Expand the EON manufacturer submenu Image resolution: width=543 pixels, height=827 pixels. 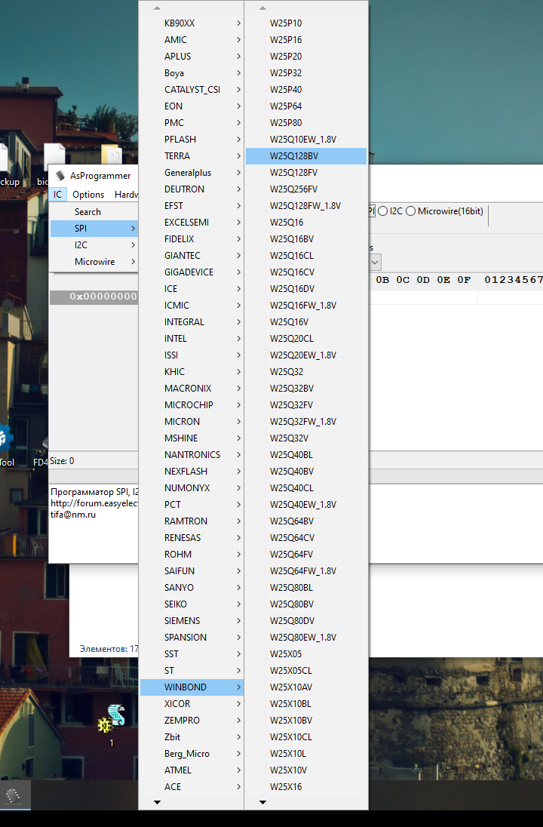pos(192,106)
